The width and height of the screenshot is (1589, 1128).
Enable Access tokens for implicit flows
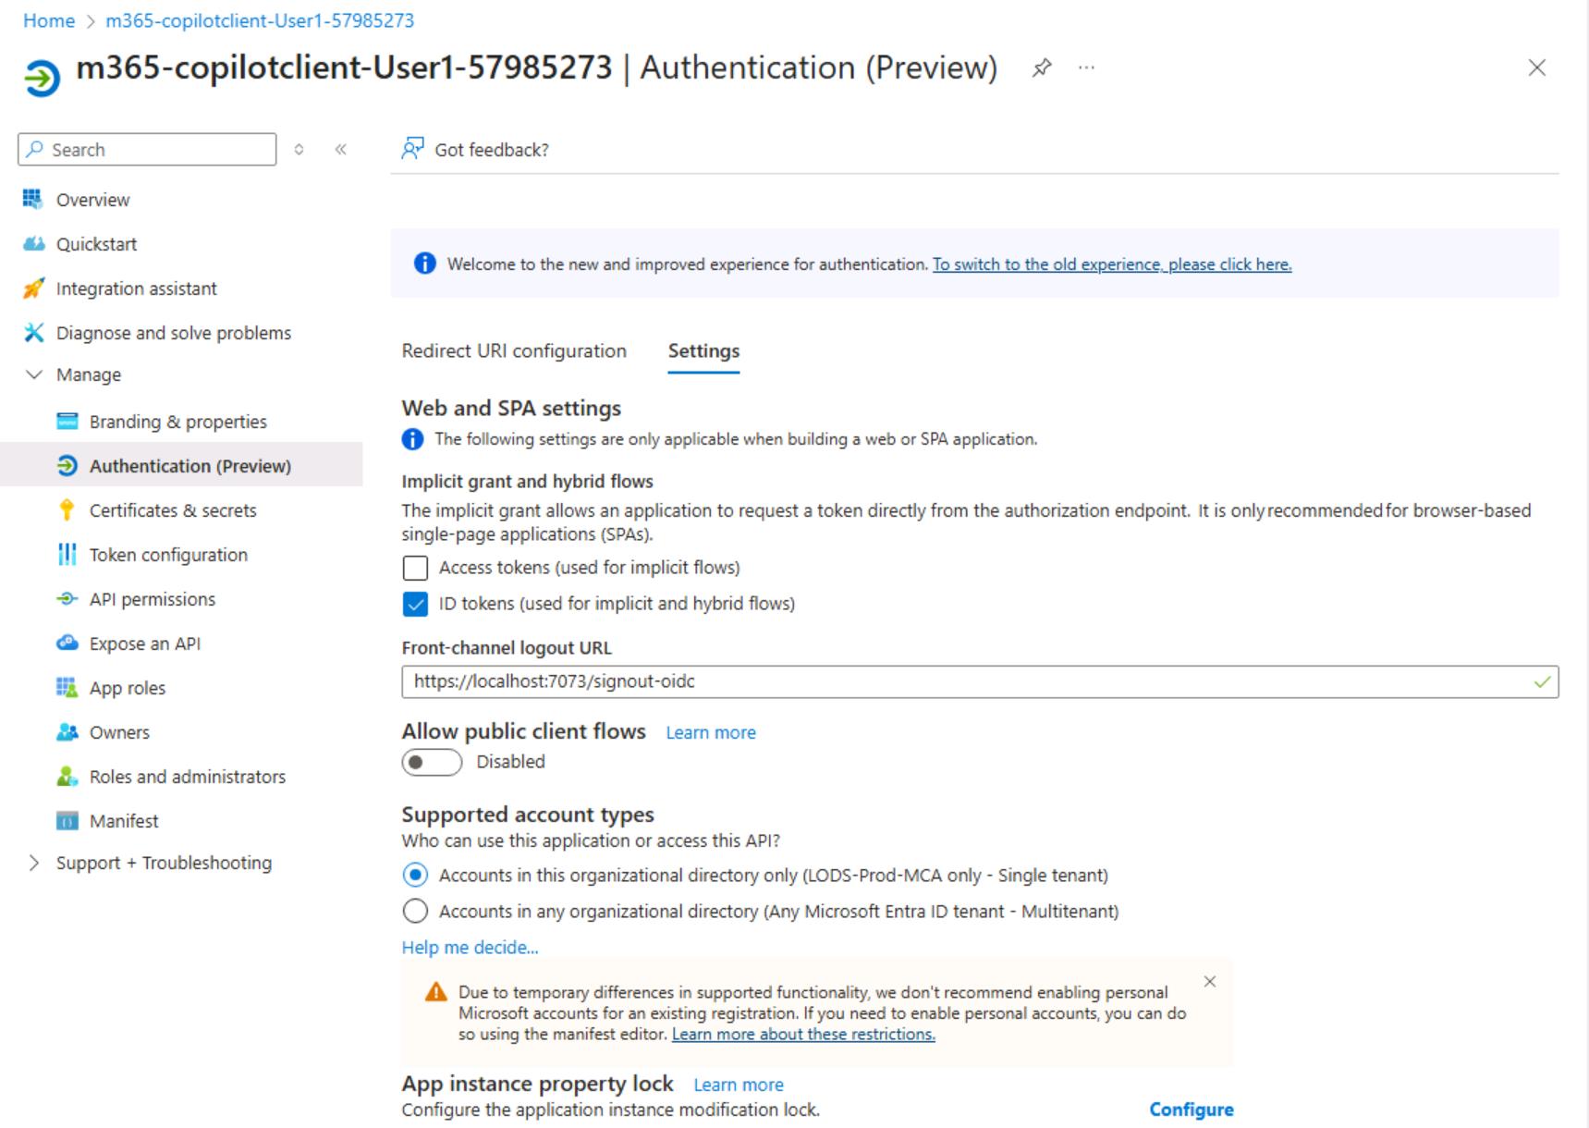[x=416, y=568]
